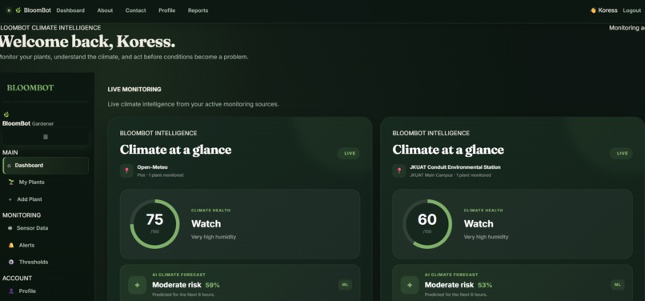Viewport: 645px width, 301px height.
Task: Click the location pin icon beside JKUAT station
Action: [399, 171]
